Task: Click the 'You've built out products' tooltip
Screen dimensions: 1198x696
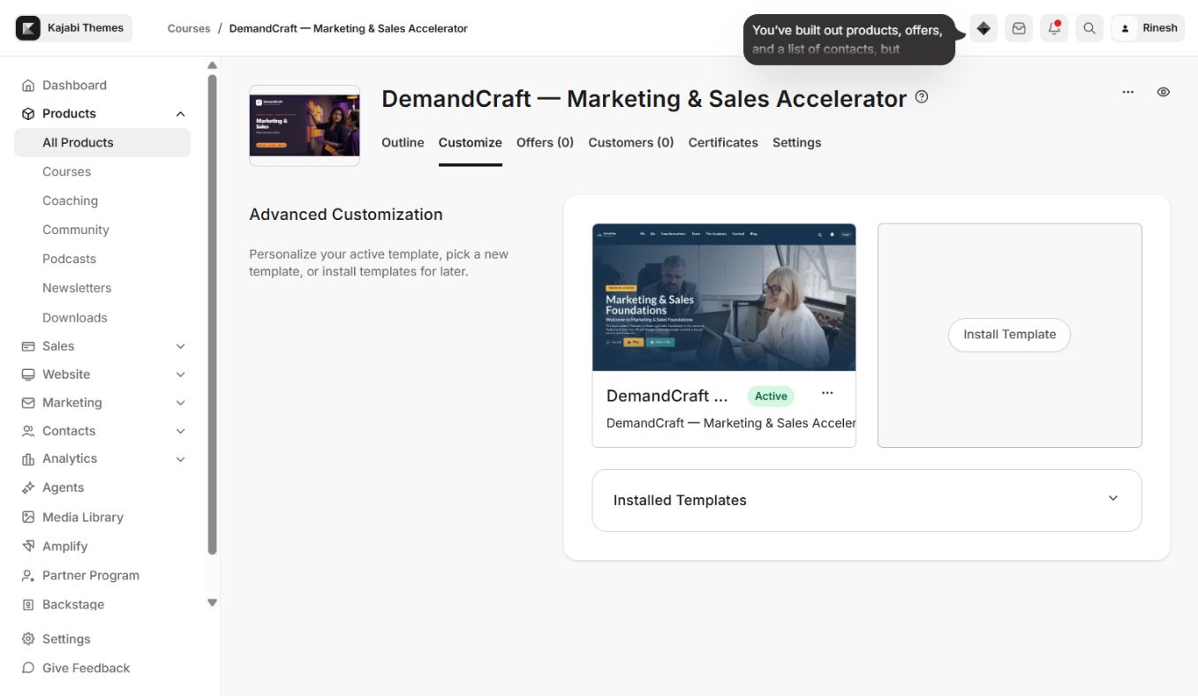Action: tap(849, 40)
